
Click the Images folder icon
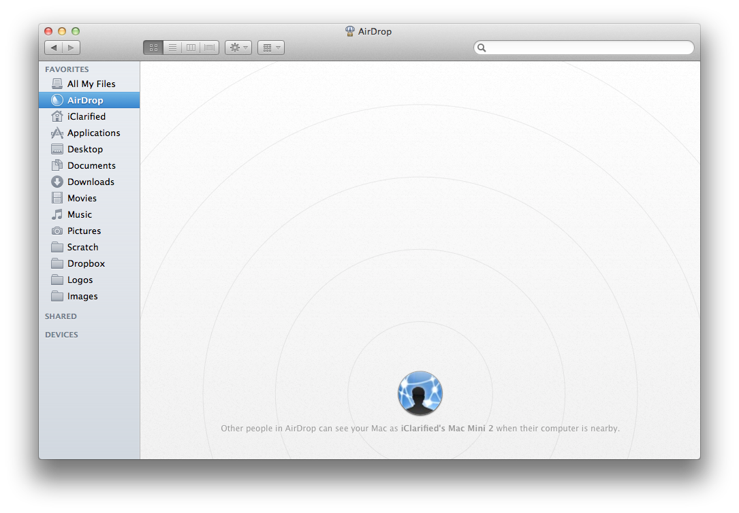pos(57,297)
